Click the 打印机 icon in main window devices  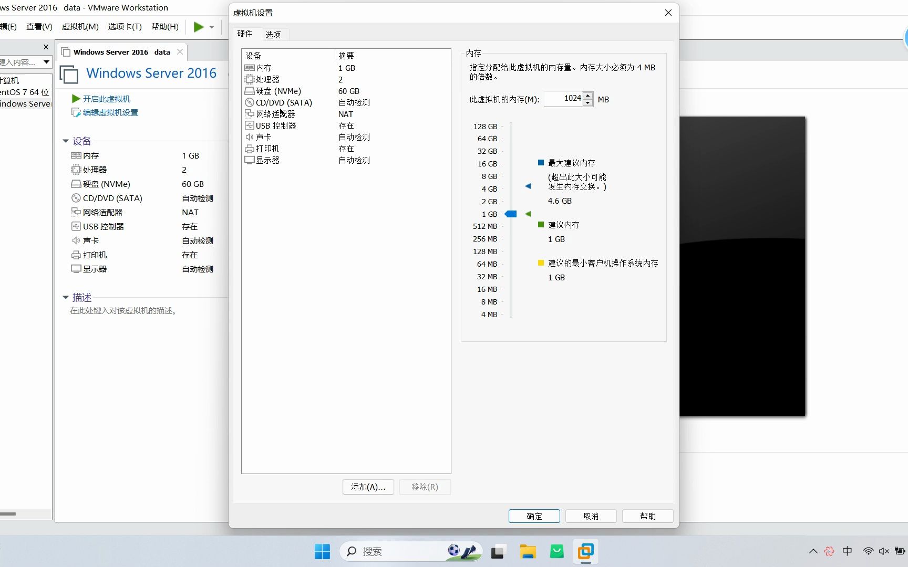pyautogui.click(x=76, y=255)
